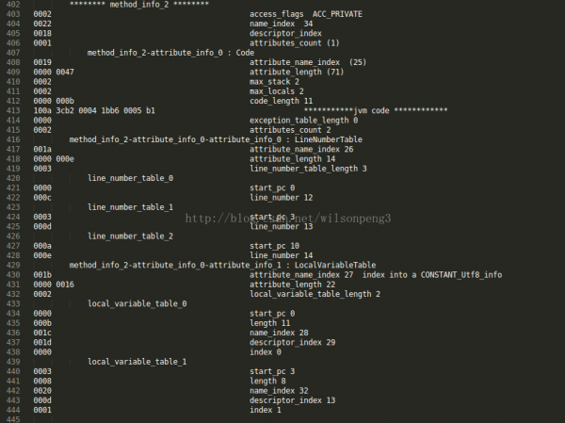The image size is (565, 423).
Task: Click local_variable_table_1 label
Action: click(x=137, y=362)
